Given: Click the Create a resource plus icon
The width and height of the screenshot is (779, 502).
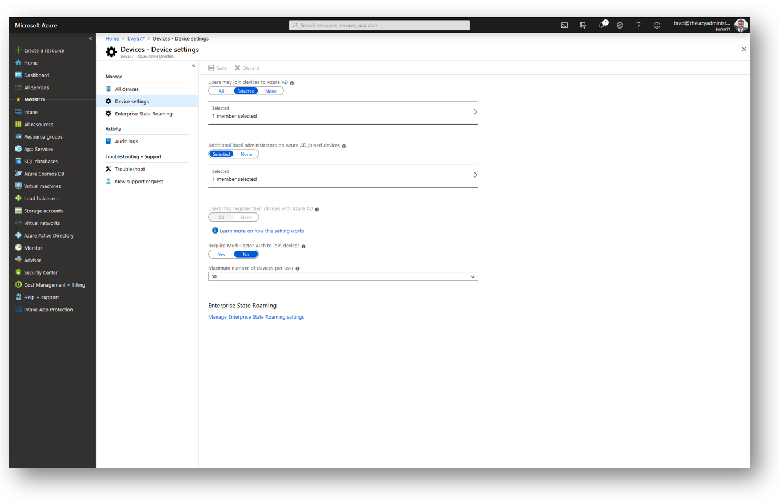Looking at the screenshot, I should coord(18,50).
